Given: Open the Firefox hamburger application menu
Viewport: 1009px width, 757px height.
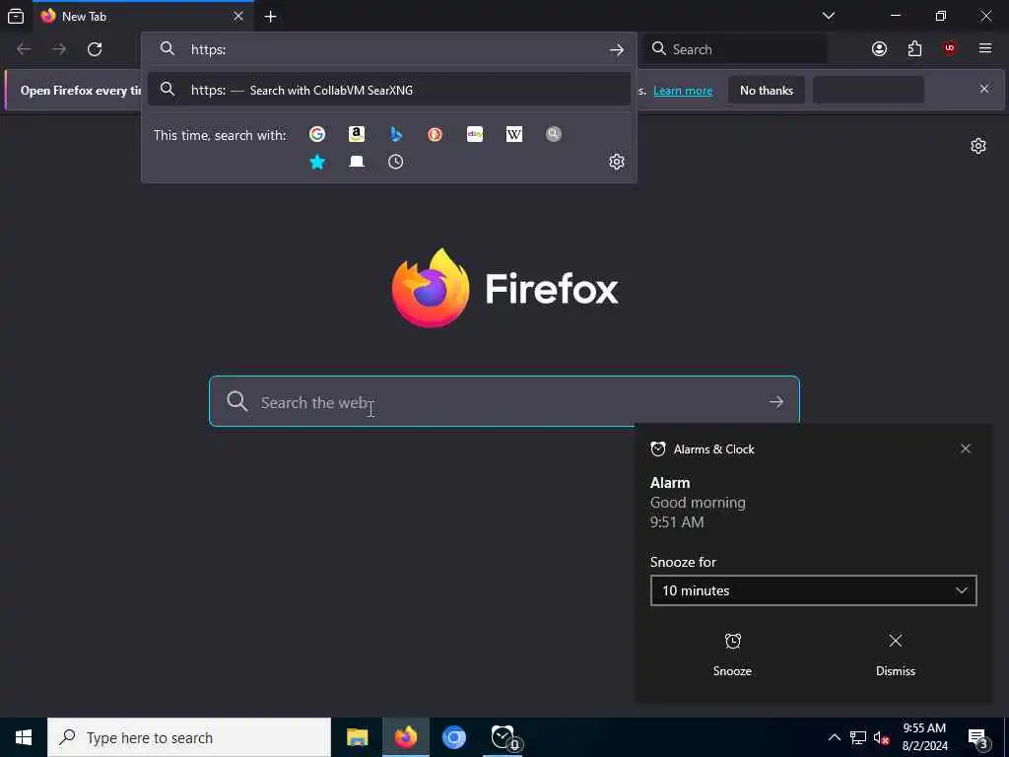Looking at the screenshot, I should tap(985, 49).
